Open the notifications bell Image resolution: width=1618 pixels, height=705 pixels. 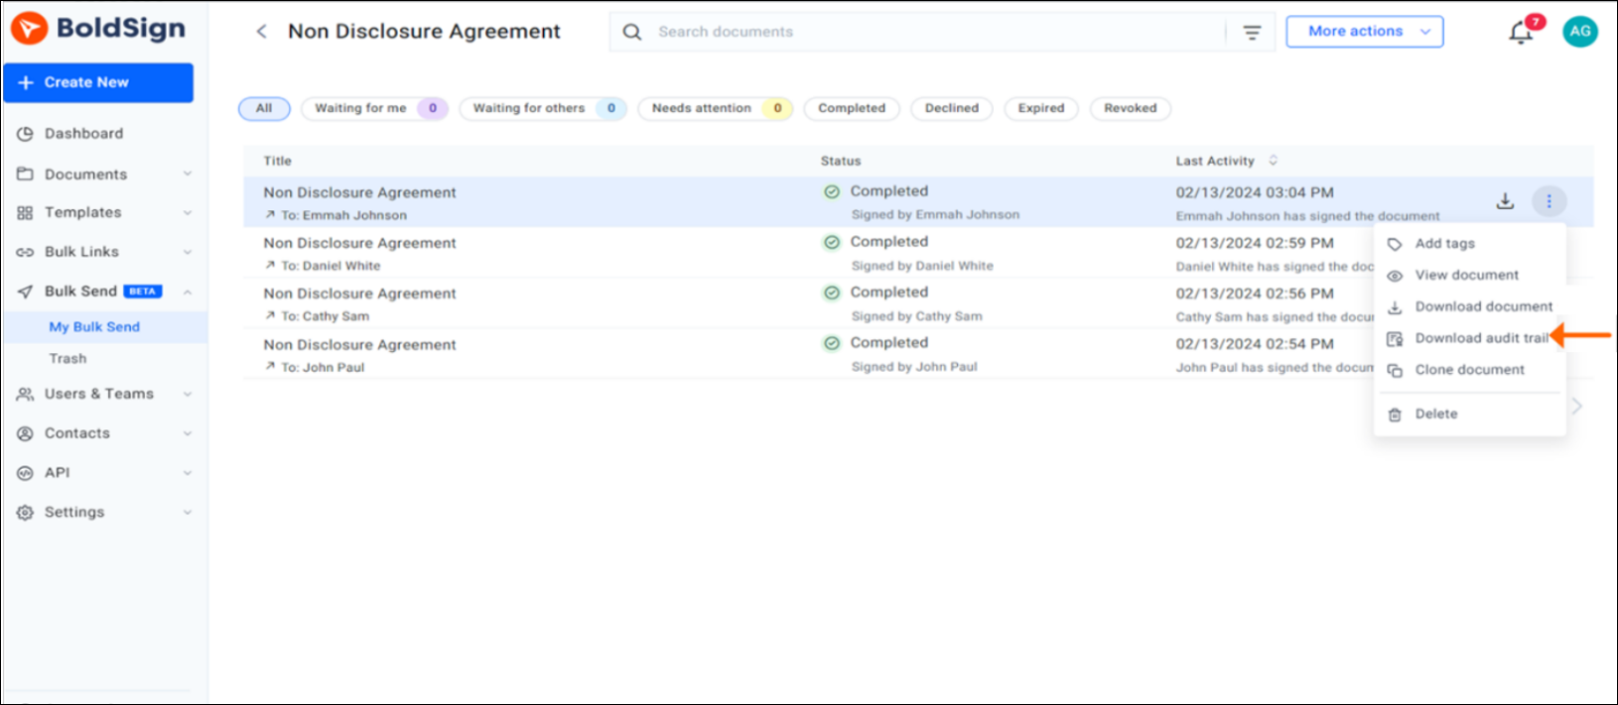[x=1520, y=32]
